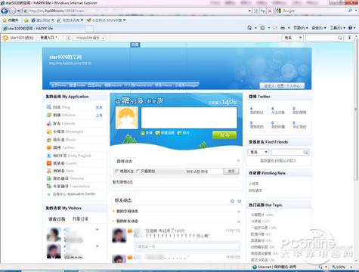This screenshot has width=359, height=272.
Task: Click the IE help question mark icon
Action: (351, 28)
